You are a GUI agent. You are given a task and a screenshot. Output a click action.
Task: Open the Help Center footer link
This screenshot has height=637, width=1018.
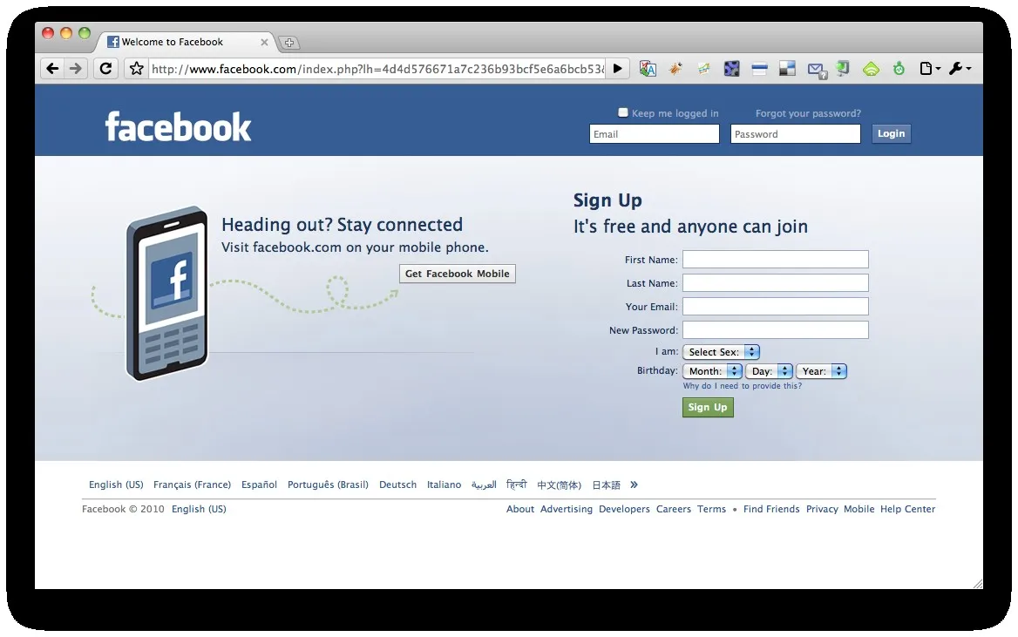tap(907, 509)
